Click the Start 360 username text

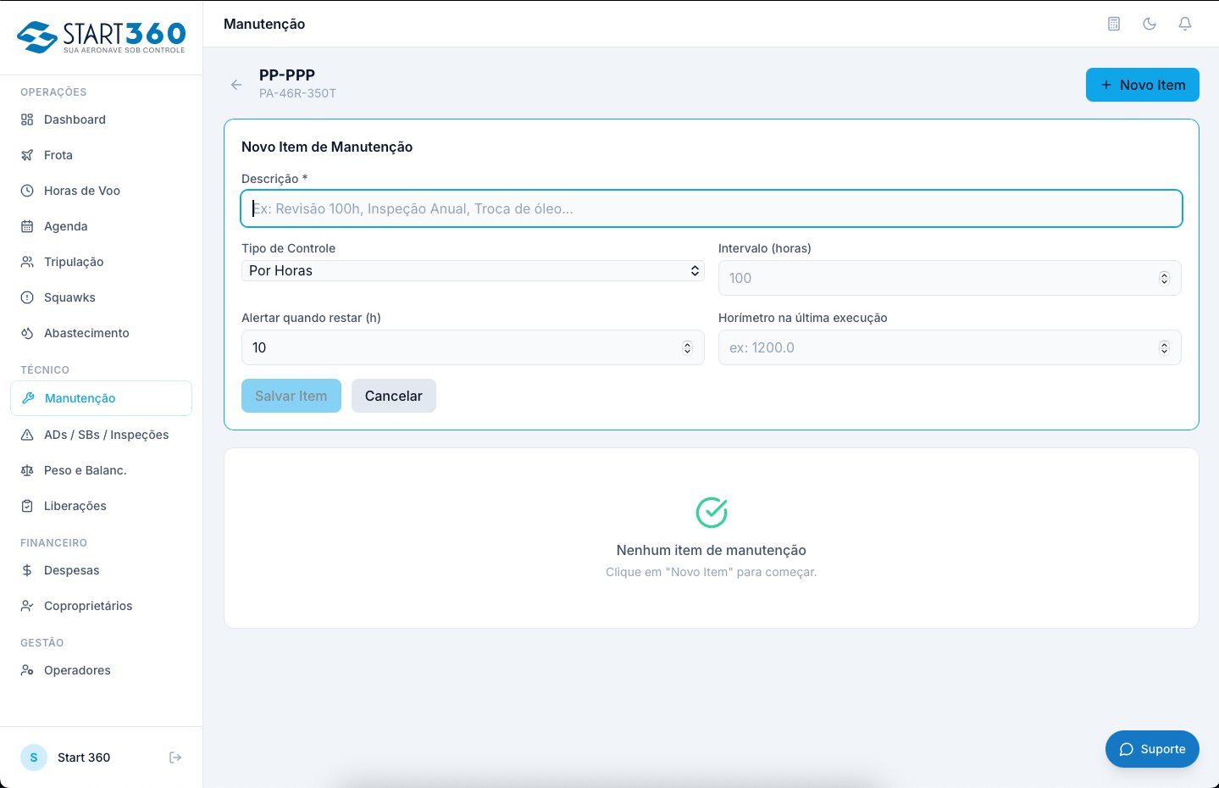84,757
